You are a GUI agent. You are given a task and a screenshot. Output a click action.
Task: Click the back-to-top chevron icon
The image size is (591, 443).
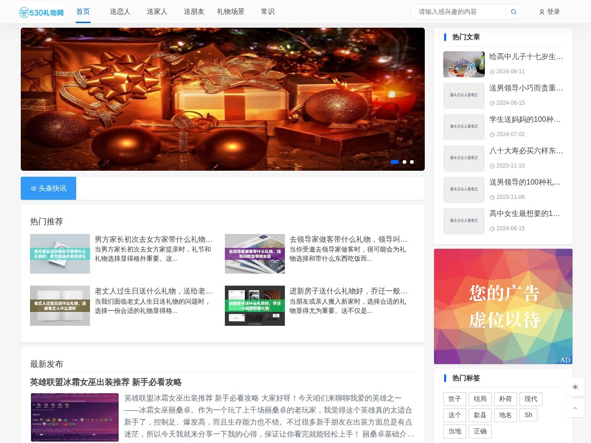[575, 408]
